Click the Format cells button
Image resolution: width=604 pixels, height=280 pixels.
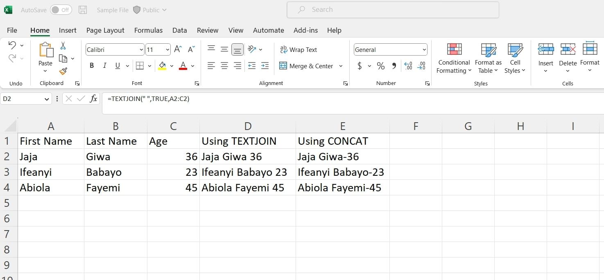[x=590, y=57]
